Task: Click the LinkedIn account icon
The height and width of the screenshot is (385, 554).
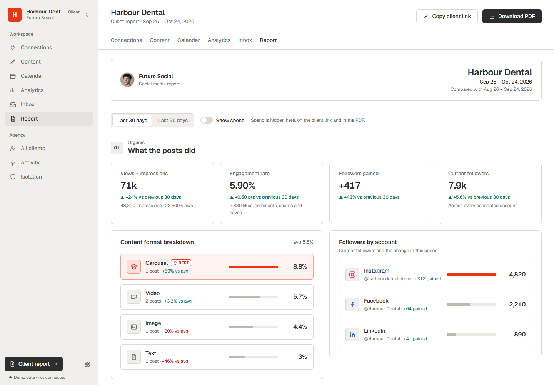Action: click(x=352, y=335)
